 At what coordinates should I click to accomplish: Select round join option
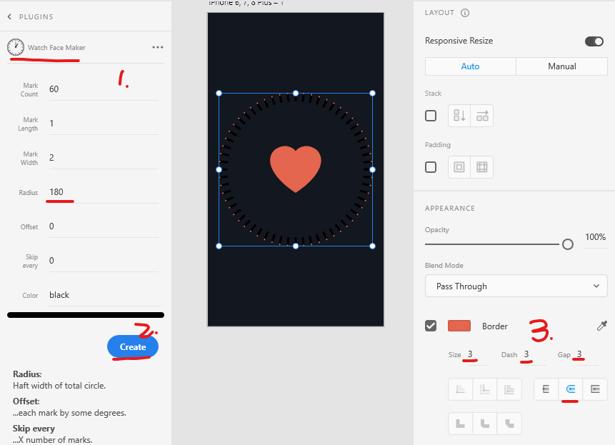[x=485, y=424]
